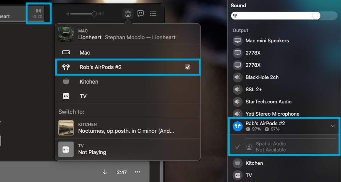Click the SSL 2+ speaker icon
Viewport: 341px width, 182px height.
238,89
